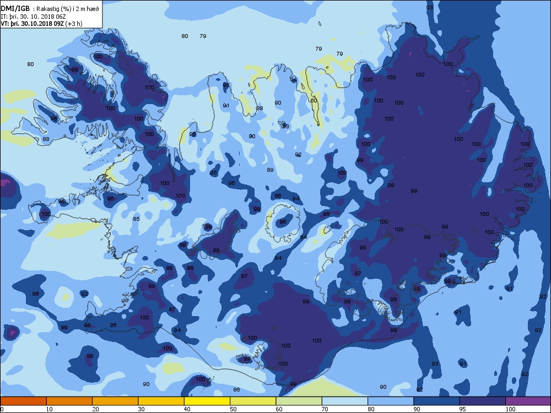The width and height of the screenshot is (551, 413).
Task: Click the pale yellow 50–60 legend swatch
Action: point(253,401)
